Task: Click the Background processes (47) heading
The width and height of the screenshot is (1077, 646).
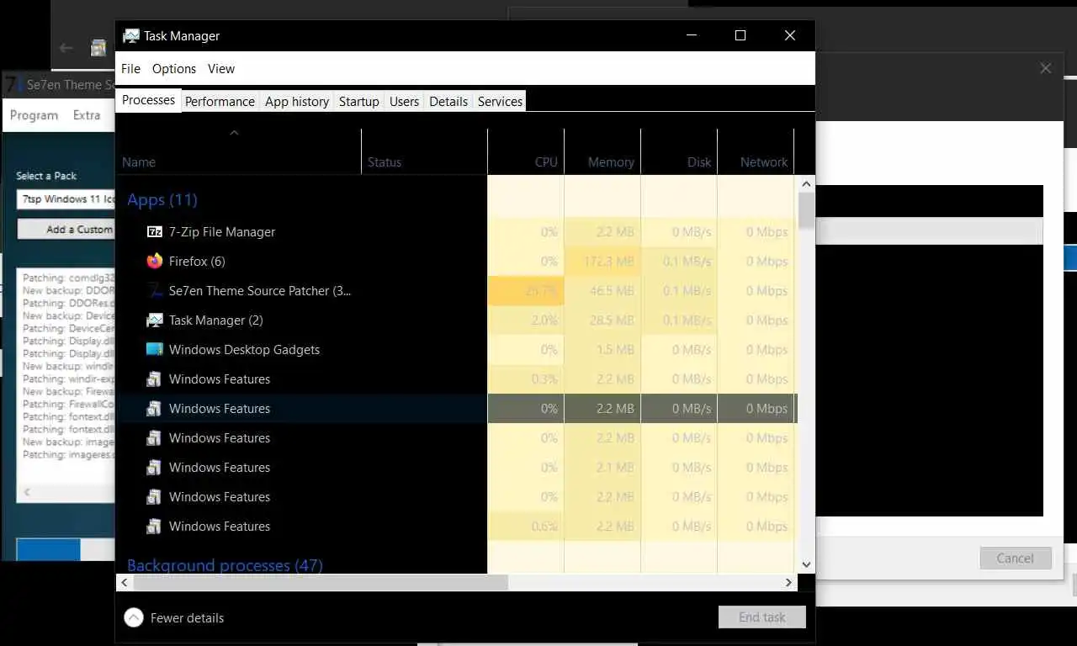Action: 225,565
